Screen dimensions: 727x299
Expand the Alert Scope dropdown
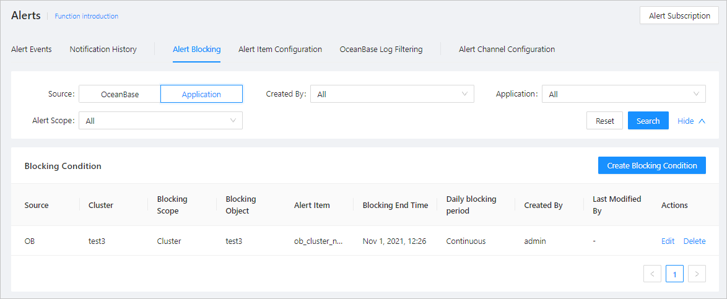160,121
